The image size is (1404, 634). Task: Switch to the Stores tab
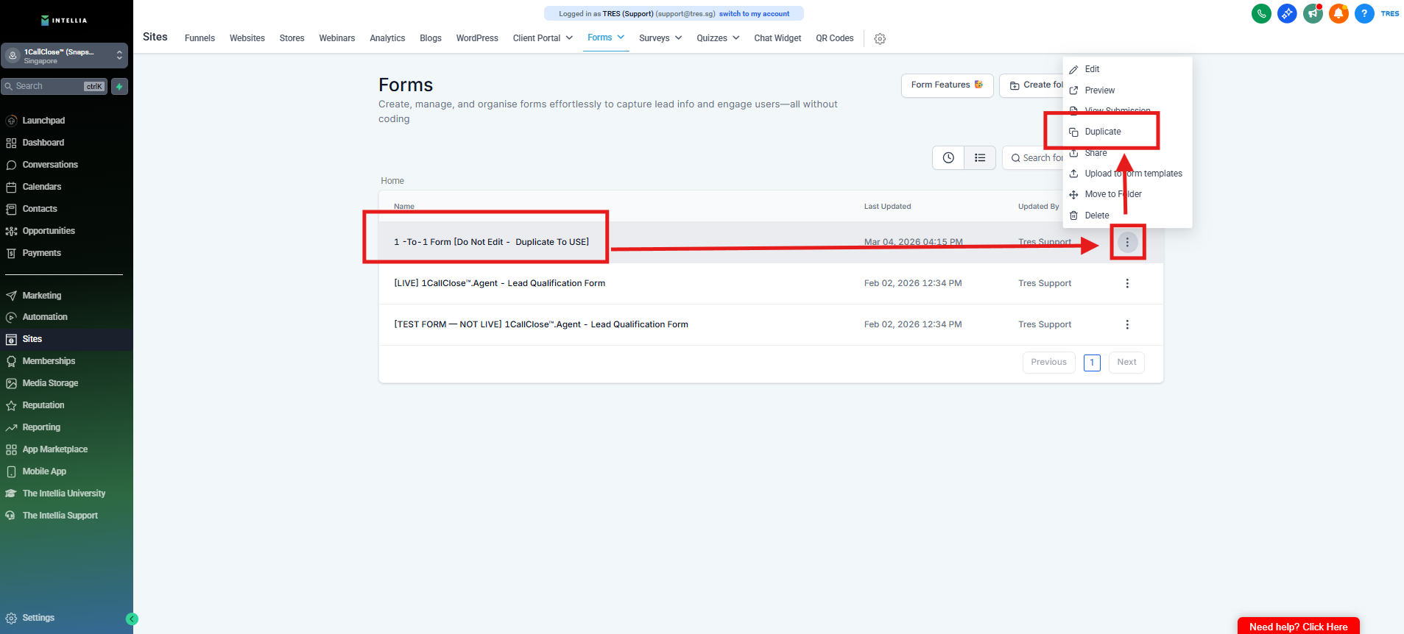292,38
